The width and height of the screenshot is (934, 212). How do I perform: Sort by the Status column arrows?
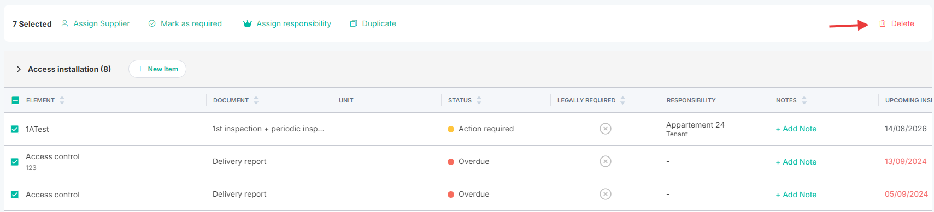(479, 100)
